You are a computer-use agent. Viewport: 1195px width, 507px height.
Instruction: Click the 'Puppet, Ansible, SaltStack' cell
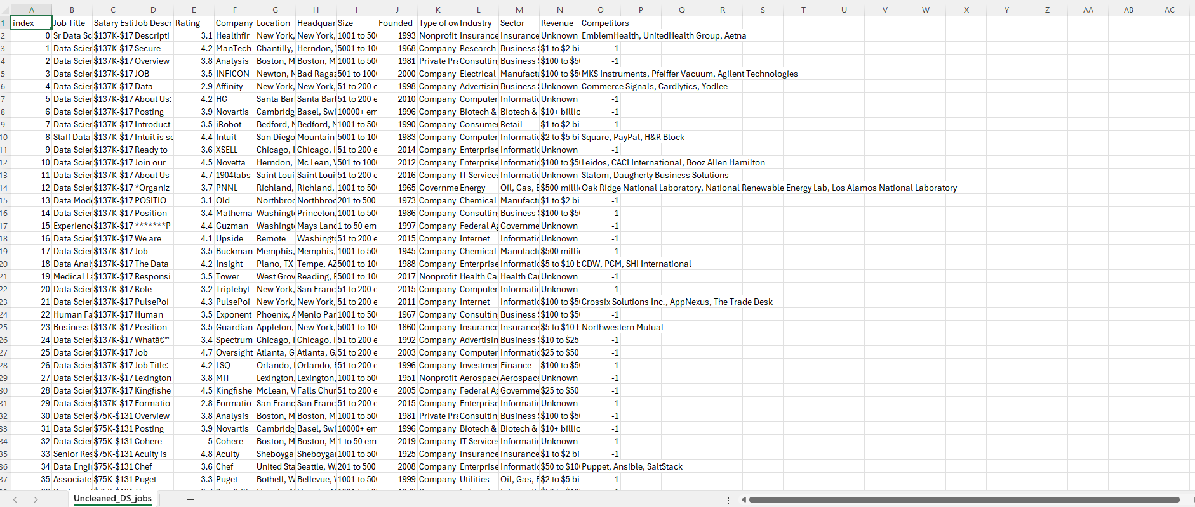click(632, 466)
